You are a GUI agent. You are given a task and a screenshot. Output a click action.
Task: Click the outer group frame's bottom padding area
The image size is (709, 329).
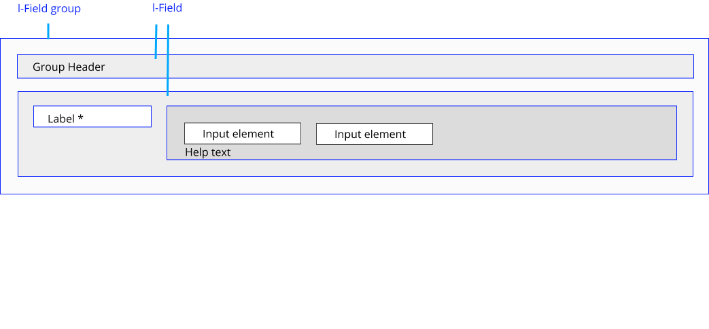(355, 186)
